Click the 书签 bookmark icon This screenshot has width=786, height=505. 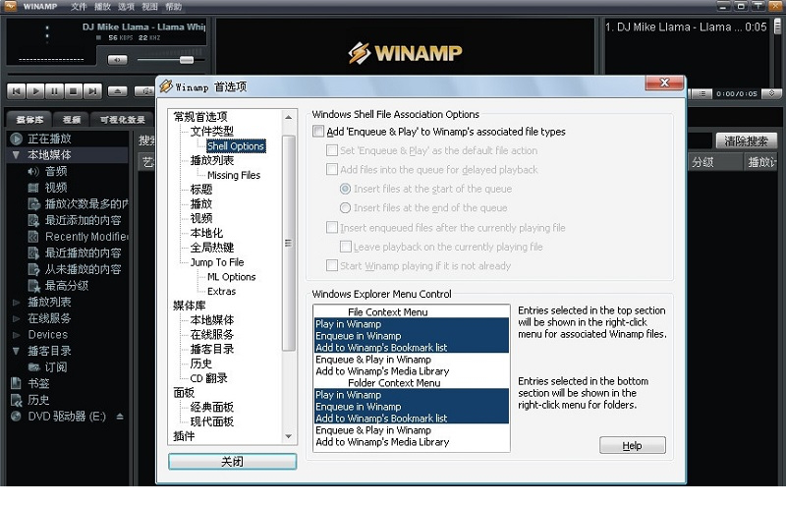pyautogui.click(x=16, y=383)
